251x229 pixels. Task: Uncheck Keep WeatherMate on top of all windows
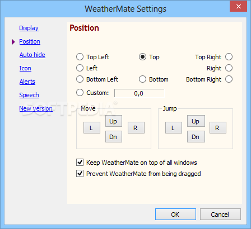tap(80, 163)
